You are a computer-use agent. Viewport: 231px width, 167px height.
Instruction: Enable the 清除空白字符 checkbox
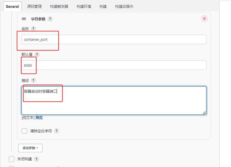[x=25, y=131]
